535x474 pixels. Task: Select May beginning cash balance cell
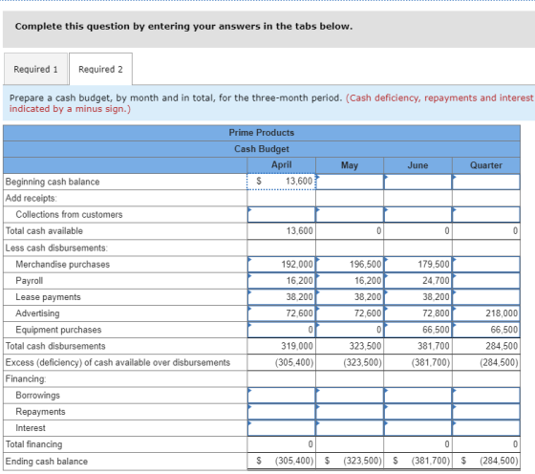pos(350,182)
